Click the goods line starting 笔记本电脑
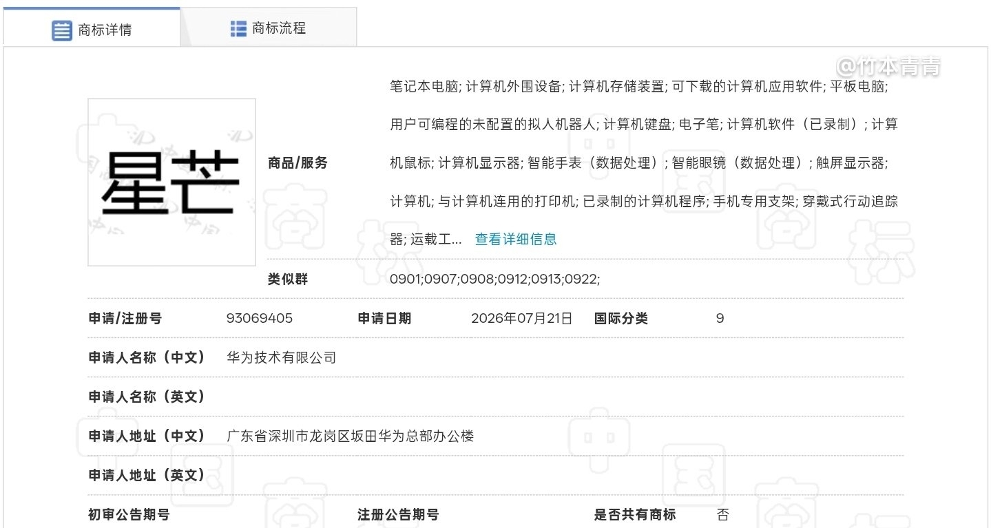This screenshot has height=528, width=991. 639,86
